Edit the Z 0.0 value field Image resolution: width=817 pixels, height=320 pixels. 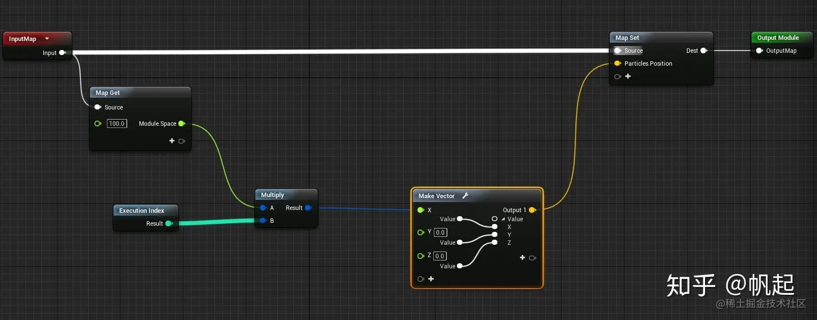440,256
